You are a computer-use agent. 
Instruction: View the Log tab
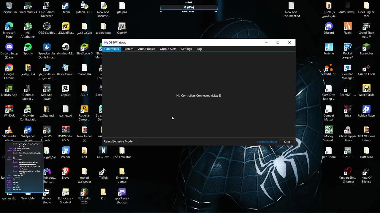(x=199, y=49)
